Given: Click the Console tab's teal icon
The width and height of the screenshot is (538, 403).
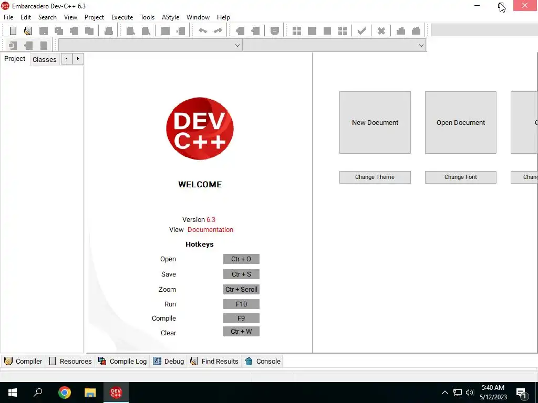Looking at the screenshot, I should pos(249,361).
